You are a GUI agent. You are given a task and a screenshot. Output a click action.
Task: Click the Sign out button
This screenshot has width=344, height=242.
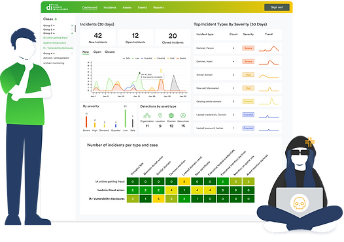tap(277, 7)
